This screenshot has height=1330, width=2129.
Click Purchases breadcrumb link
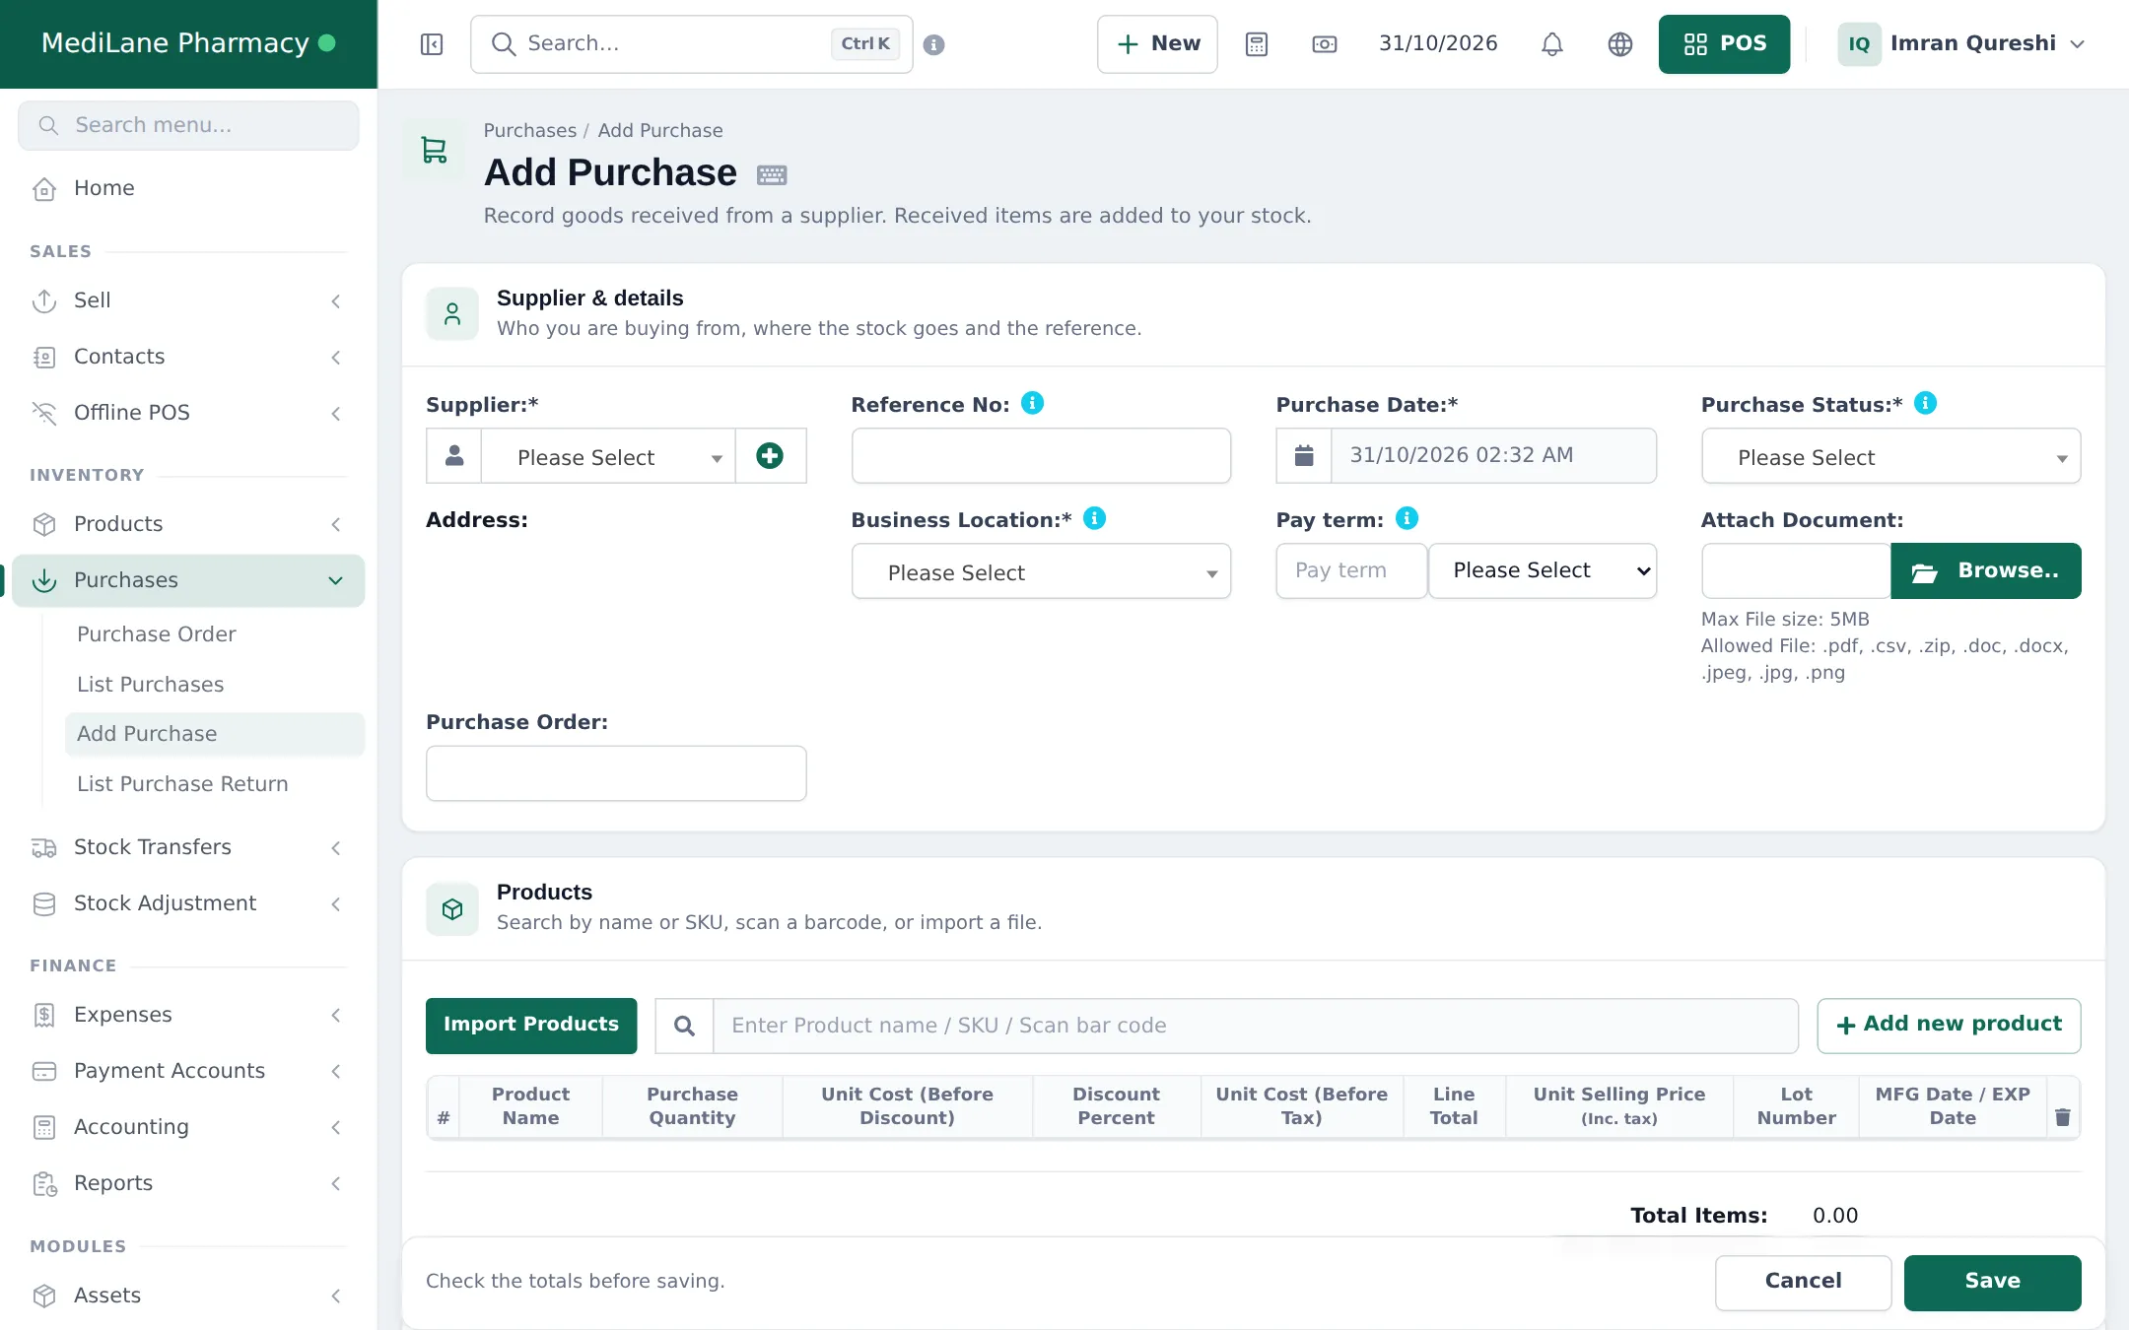click(x=529, y=130)
